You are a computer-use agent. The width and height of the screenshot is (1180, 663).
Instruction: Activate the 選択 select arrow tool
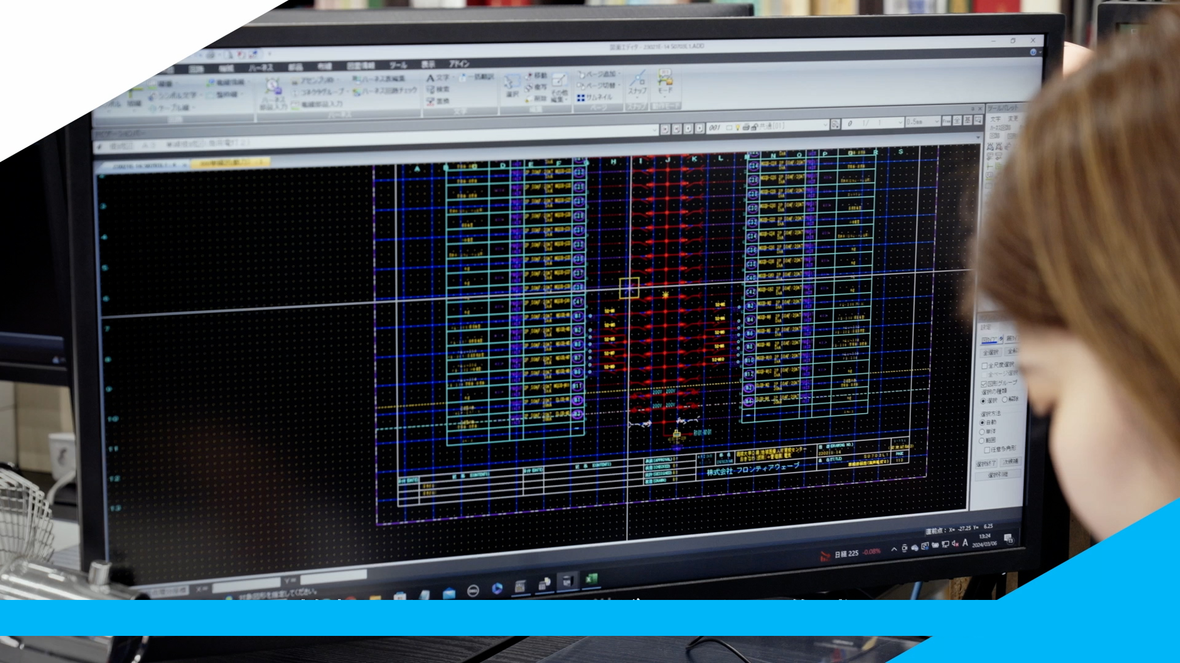tap(512, 85)
